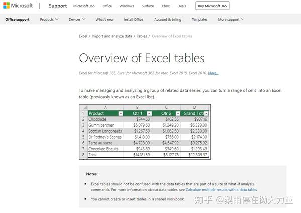The image size is (301, 213).
Task: Select Xbox in the top navigation
Action: (x=165, y=6)
